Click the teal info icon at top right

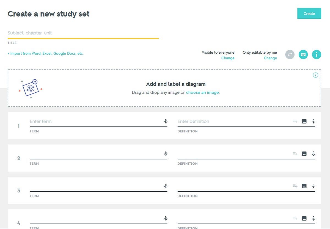click(x=317, y=54)
